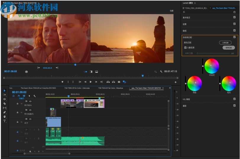240x159 pixels.
Task: Expand 创意 section
Action: pyautogui.click(x=184, y=24)
